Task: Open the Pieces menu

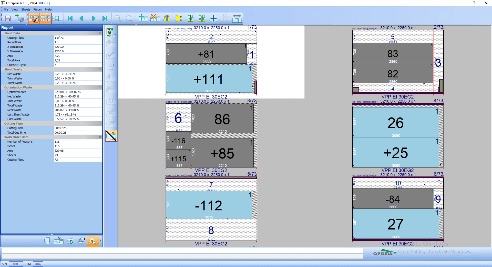Action: [38, 9]
